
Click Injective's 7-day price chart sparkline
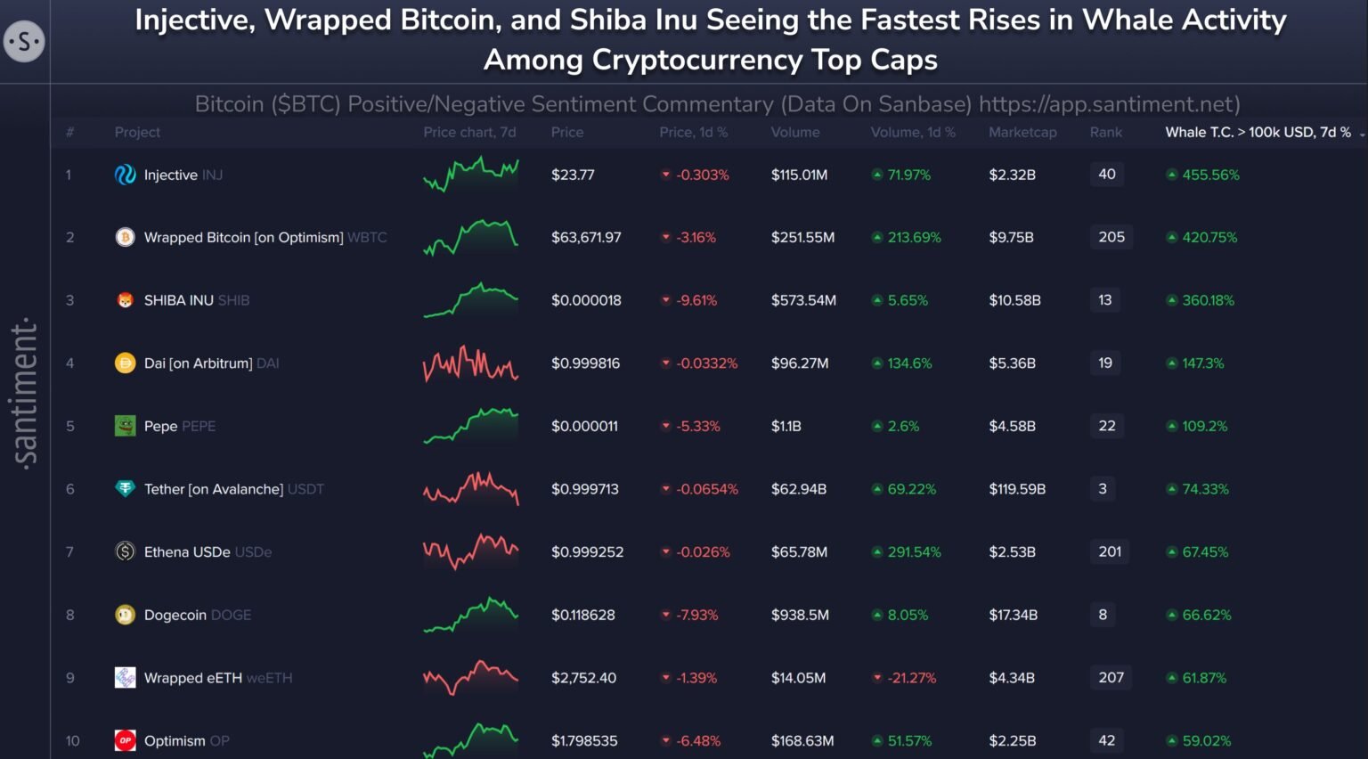point(471,175)
